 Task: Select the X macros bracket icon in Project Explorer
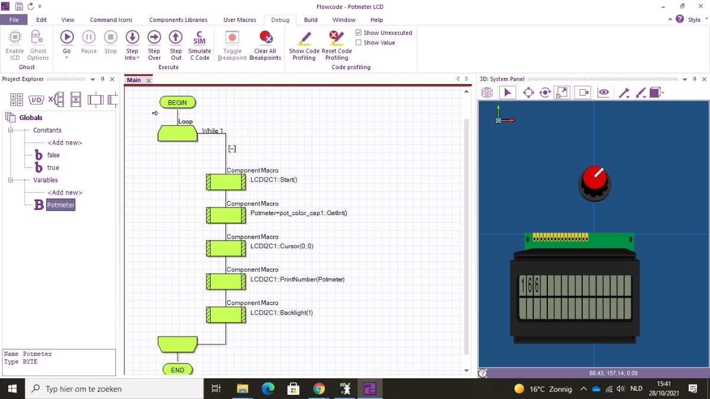[56, 99]
